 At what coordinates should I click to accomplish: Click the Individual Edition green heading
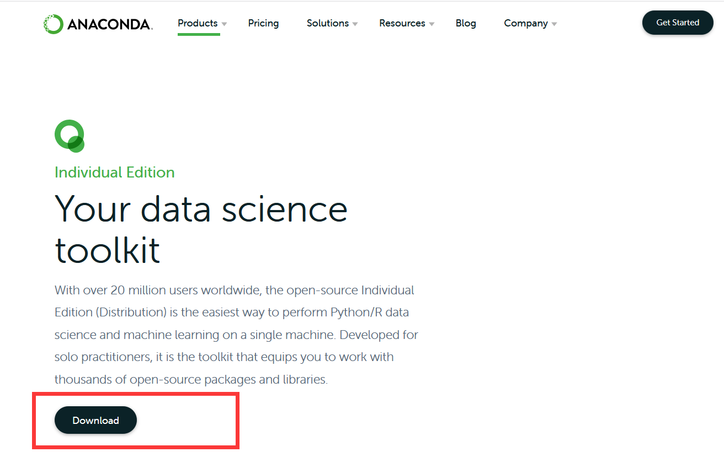[x=115, y=172]
